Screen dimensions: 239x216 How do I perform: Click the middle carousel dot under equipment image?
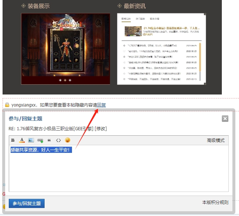coord(65,80)
